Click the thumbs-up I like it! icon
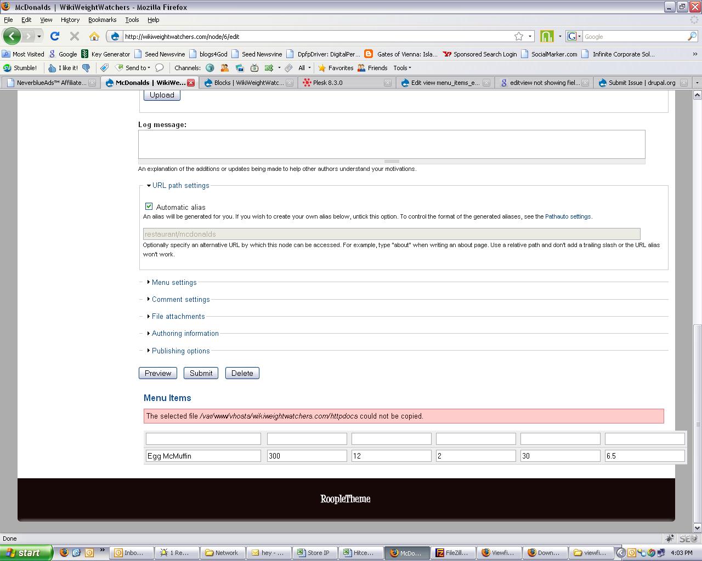 53,67
